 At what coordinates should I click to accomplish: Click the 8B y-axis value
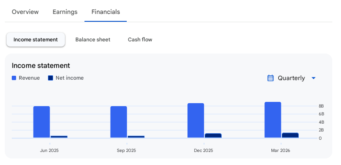(x=321, y=106)
